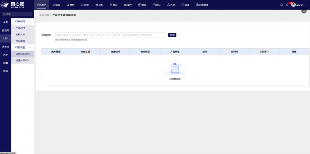Screen dimensions: 310x154
Task: Collapse the UDI码设置 group
Action: pyautogui.click(x=30, y=47)
